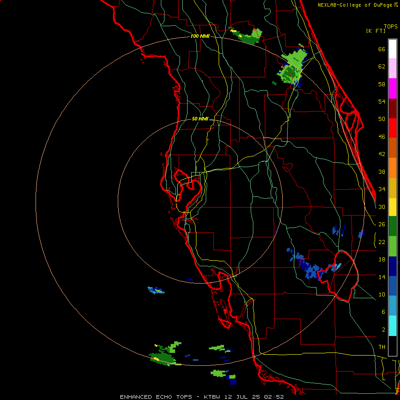Click the '10' legend value
Viewport: 400px width, 400px height.
tap(382, 294)
